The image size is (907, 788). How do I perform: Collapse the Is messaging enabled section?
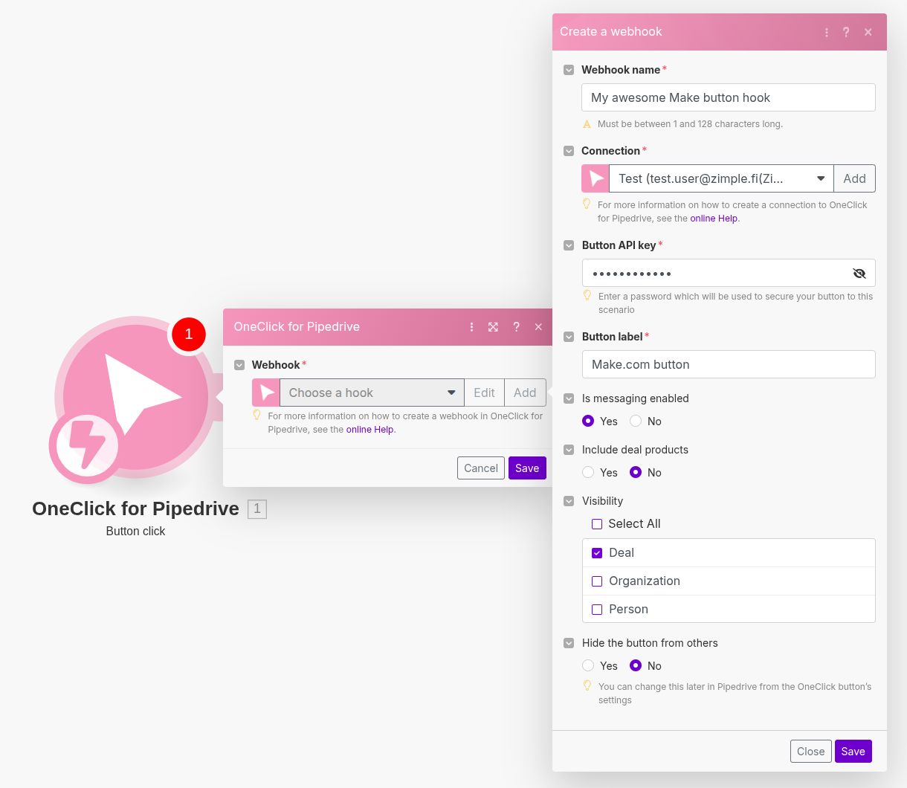(569, 398)
